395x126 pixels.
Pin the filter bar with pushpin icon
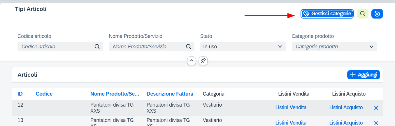(x=203, y=61)
